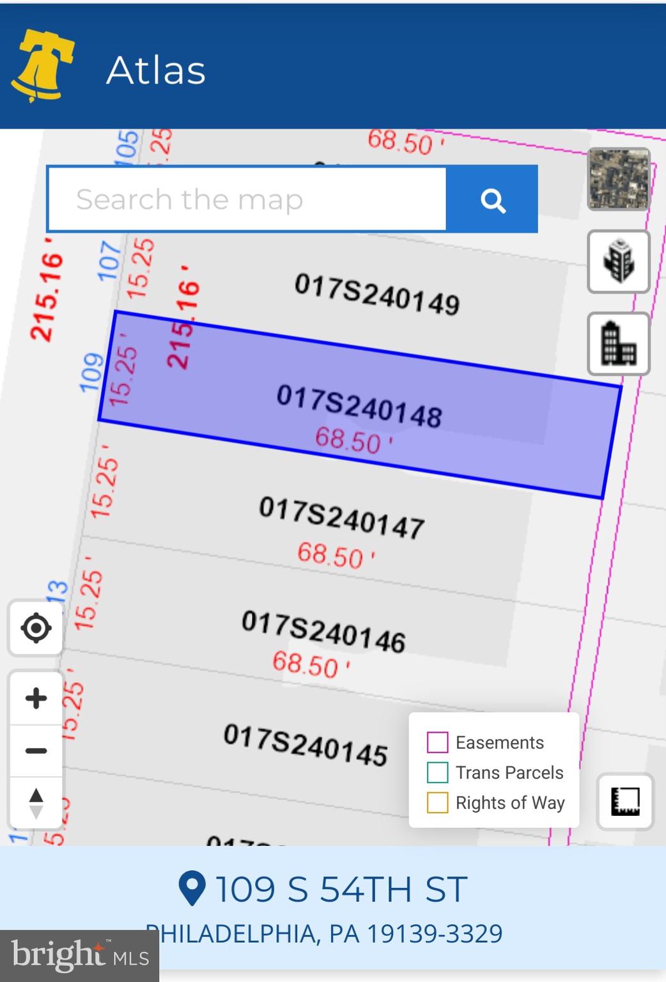Viewport: 666px width, 982px height.
Task: Select parcel 017S240149 on the map
Action: [x=376, y=294]
